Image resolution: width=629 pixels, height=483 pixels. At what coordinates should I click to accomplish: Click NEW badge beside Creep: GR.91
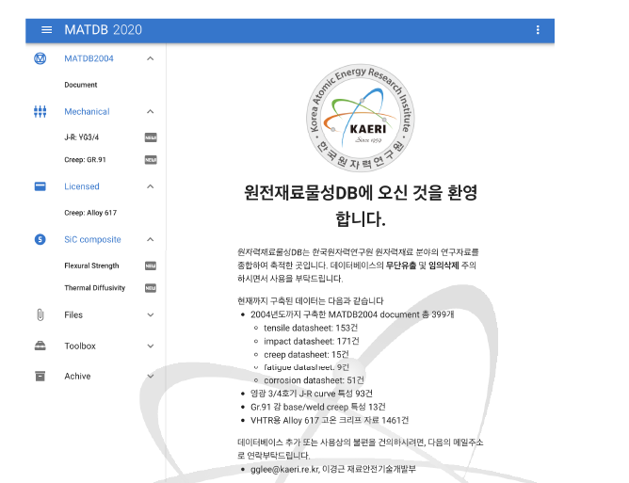click(x=151, y=160)
